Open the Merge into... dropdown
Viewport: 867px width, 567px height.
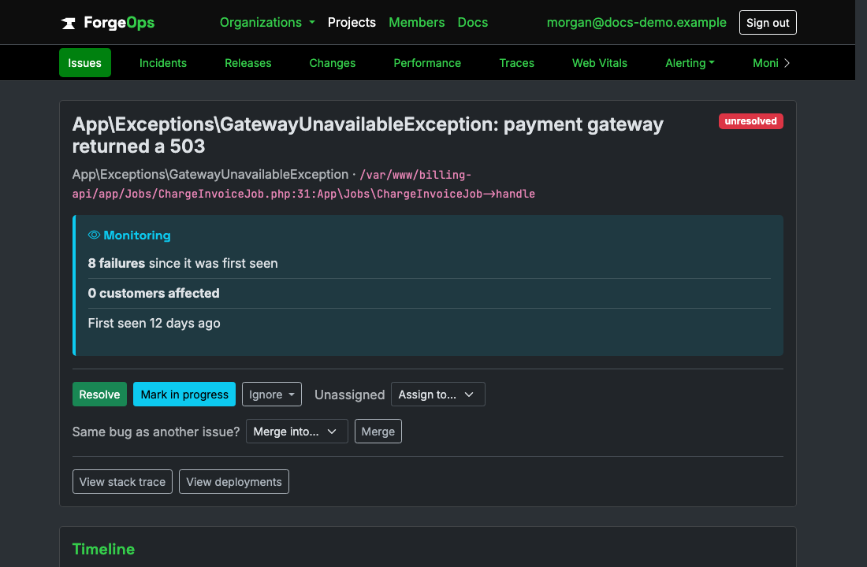point(297,432)
